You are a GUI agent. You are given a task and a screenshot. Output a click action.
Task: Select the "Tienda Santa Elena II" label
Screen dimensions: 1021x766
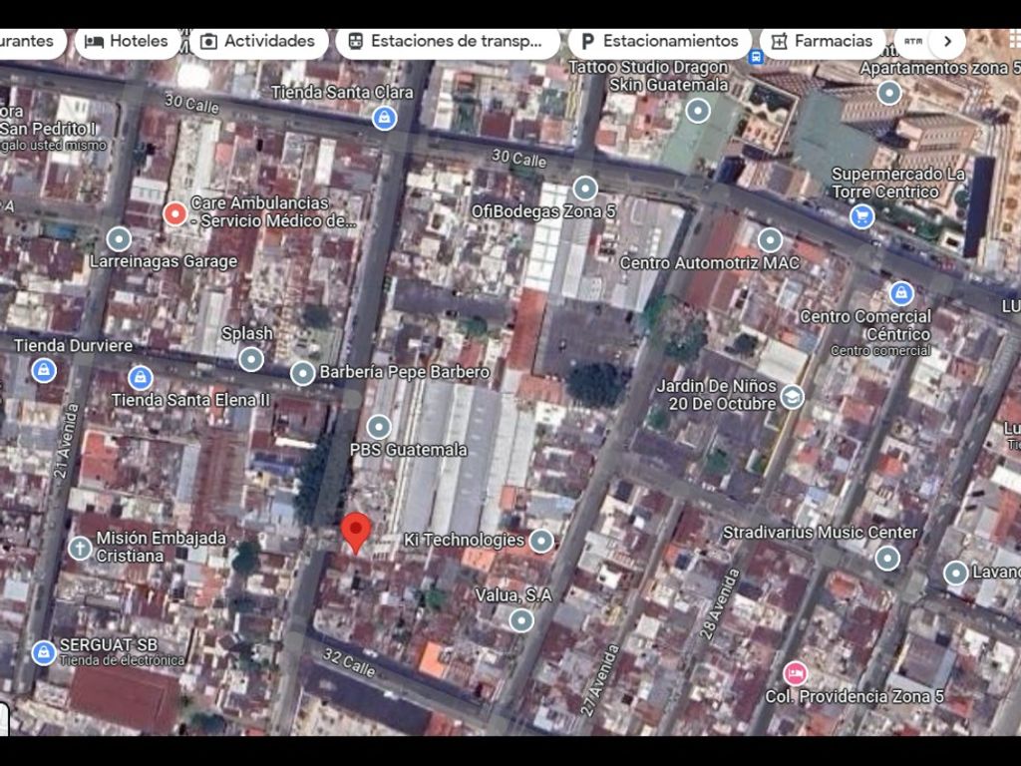[x=190, y=400]
